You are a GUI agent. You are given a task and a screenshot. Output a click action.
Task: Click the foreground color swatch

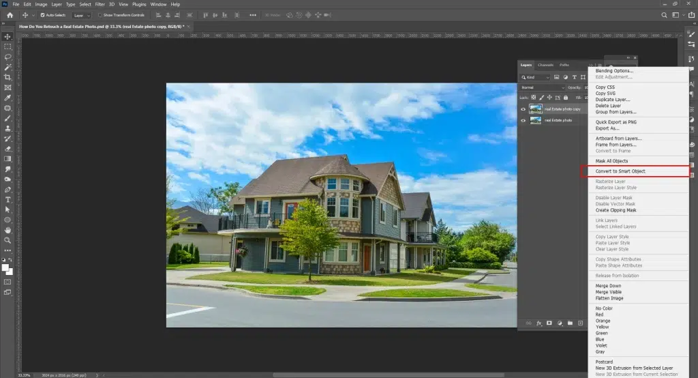5,267
